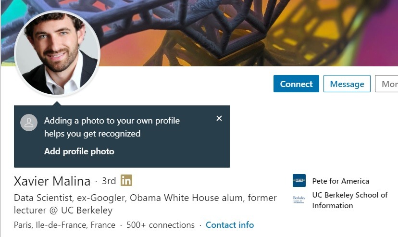
Task: Open a Message to this profile
Action: [347, 84]
